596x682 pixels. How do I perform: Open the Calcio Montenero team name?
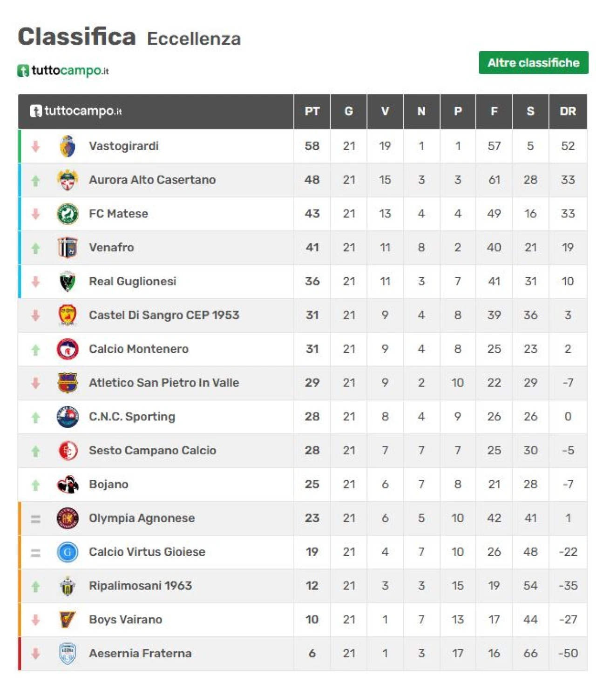coord(139,349)
